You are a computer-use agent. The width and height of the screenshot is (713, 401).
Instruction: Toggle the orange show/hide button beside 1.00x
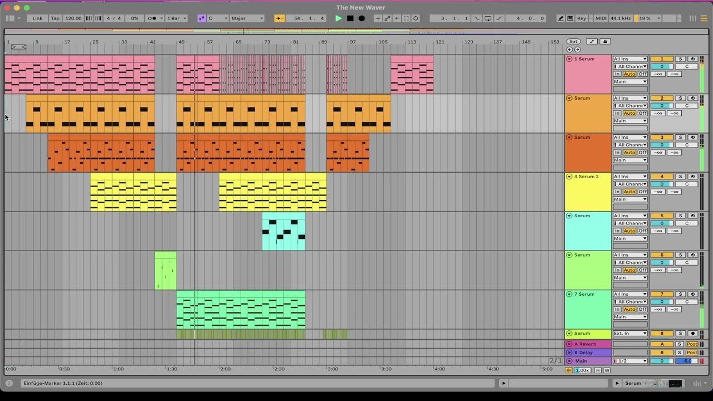click(x=569, y=370)
